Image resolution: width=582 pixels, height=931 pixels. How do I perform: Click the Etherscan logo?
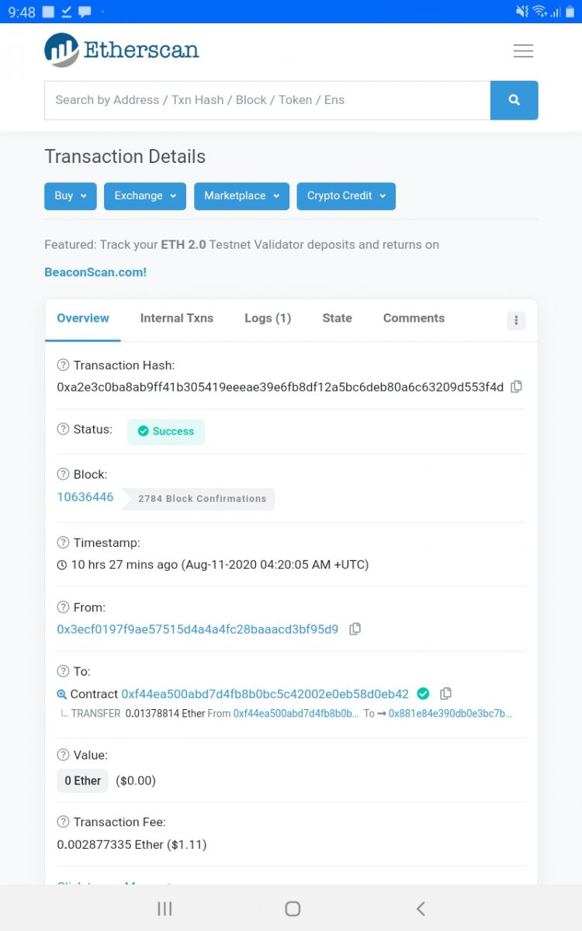122,50
